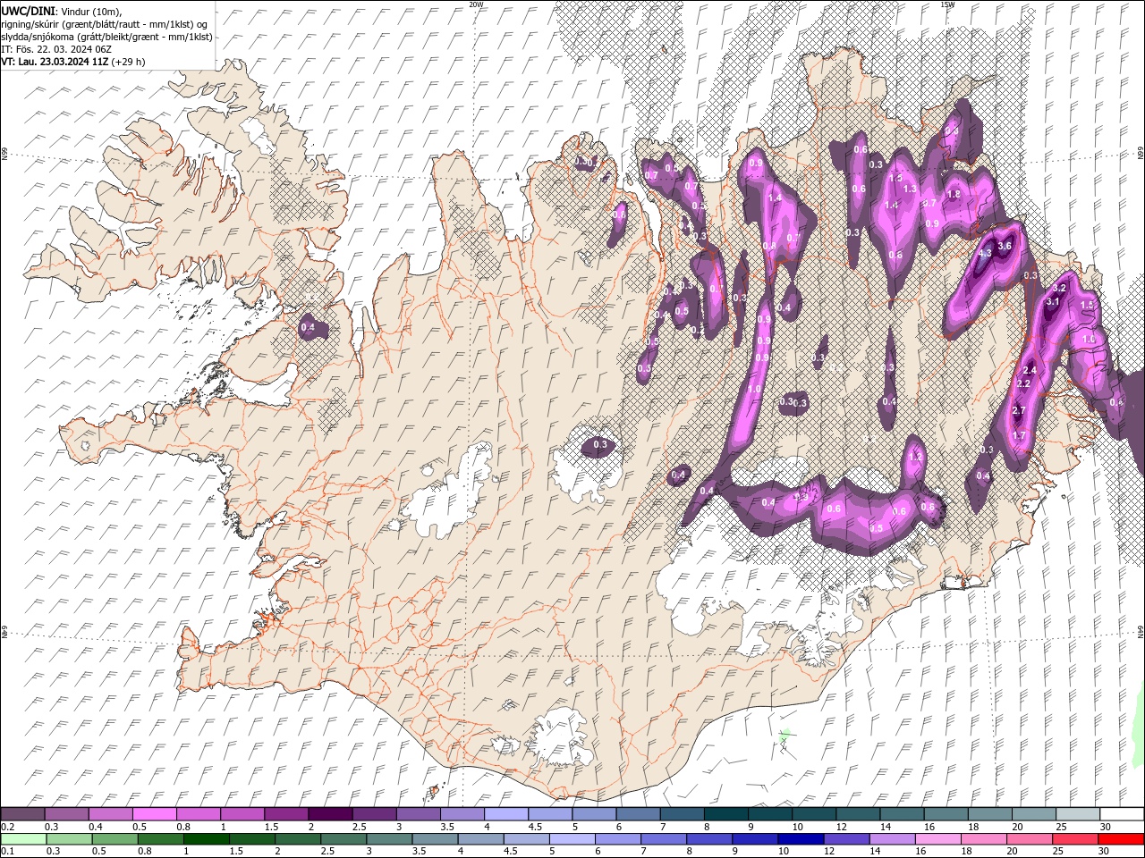Click the '0.1' label in the rain legend
The width and height of the screenshot is (1145, 858).
point(7,852)
